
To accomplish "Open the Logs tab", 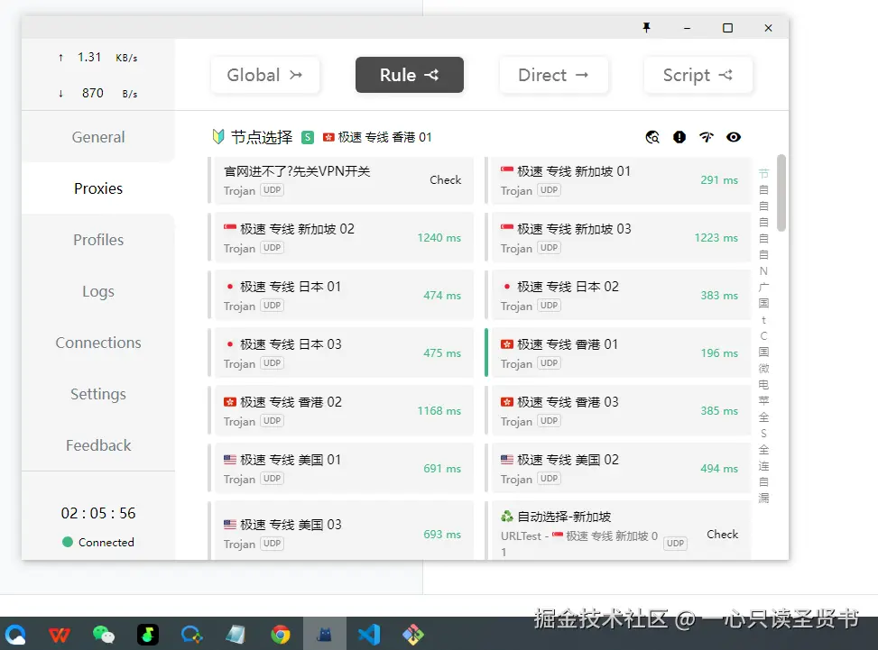I will coord(98,291).
